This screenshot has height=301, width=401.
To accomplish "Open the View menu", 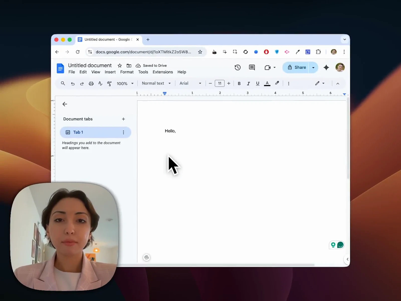I will (x=96, y=72).
